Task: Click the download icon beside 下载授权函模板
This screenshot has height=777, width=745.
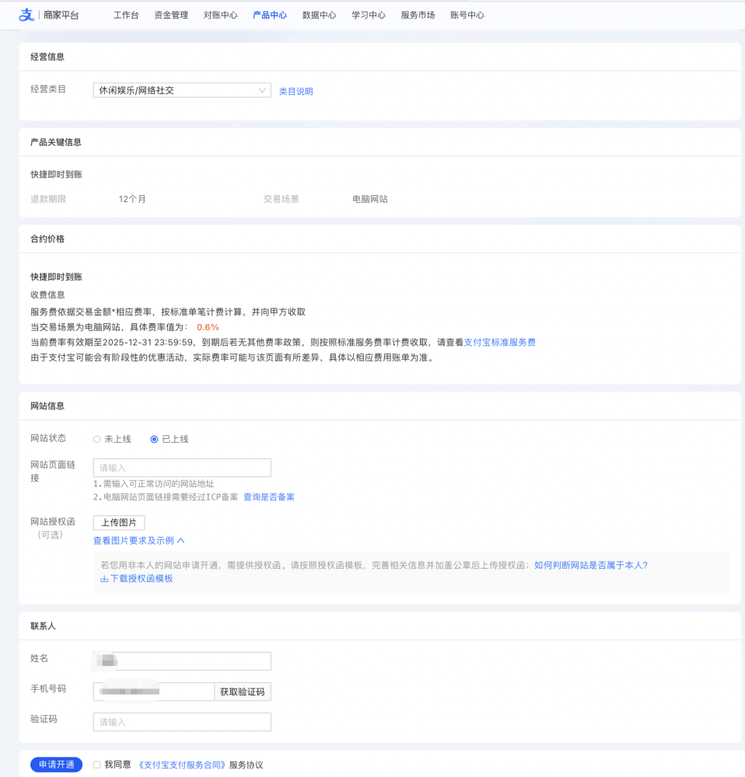Action: tap(104, 579)
